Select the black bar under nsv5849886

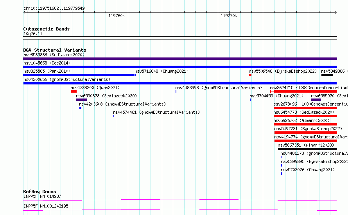pos(327,75)
